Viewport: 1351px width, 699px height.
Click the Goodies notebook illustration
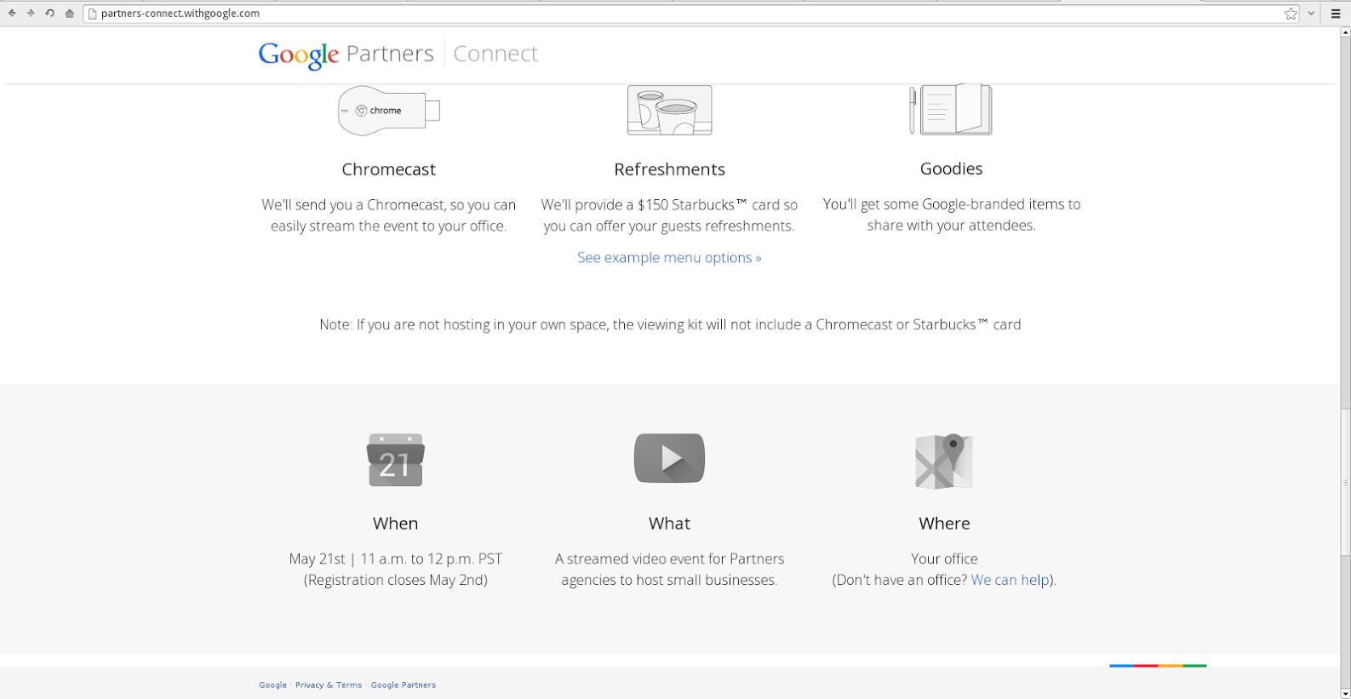[951, 109]
